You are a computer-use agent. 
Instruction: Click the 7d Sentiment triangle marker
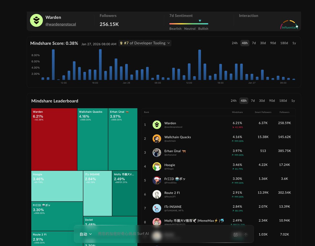click(x=200, y=21)
